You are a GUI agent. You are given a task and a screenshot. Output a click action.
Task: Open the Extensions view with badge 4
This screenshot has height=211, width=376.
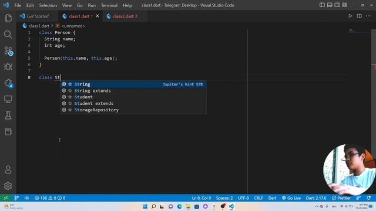8,83
